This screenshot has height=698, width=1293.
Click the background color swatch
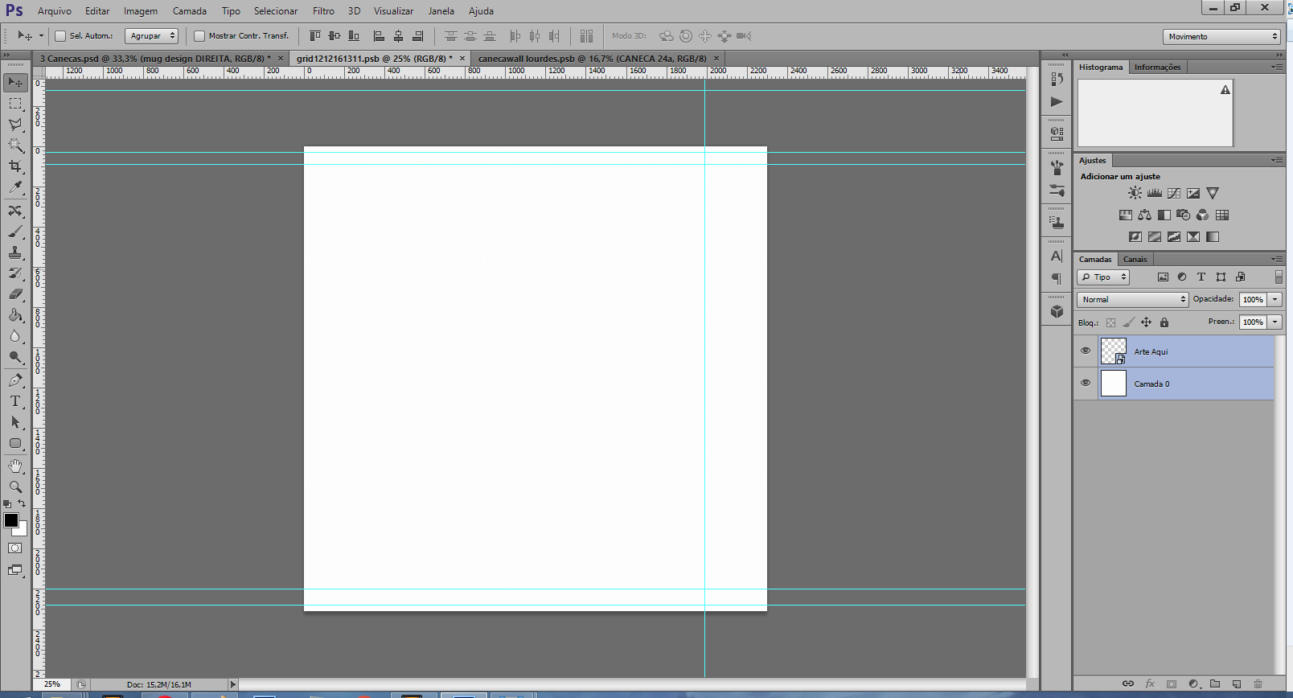[23, 530]
